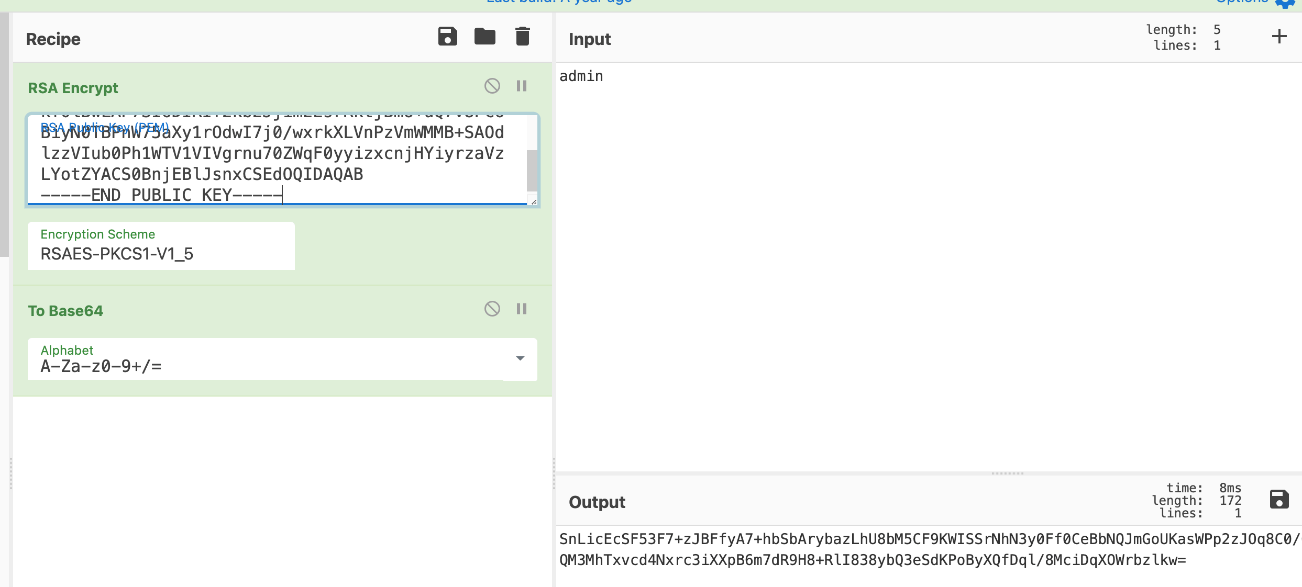
Task: Disable the RSA Encrypt operation
Action: point(492,86)
